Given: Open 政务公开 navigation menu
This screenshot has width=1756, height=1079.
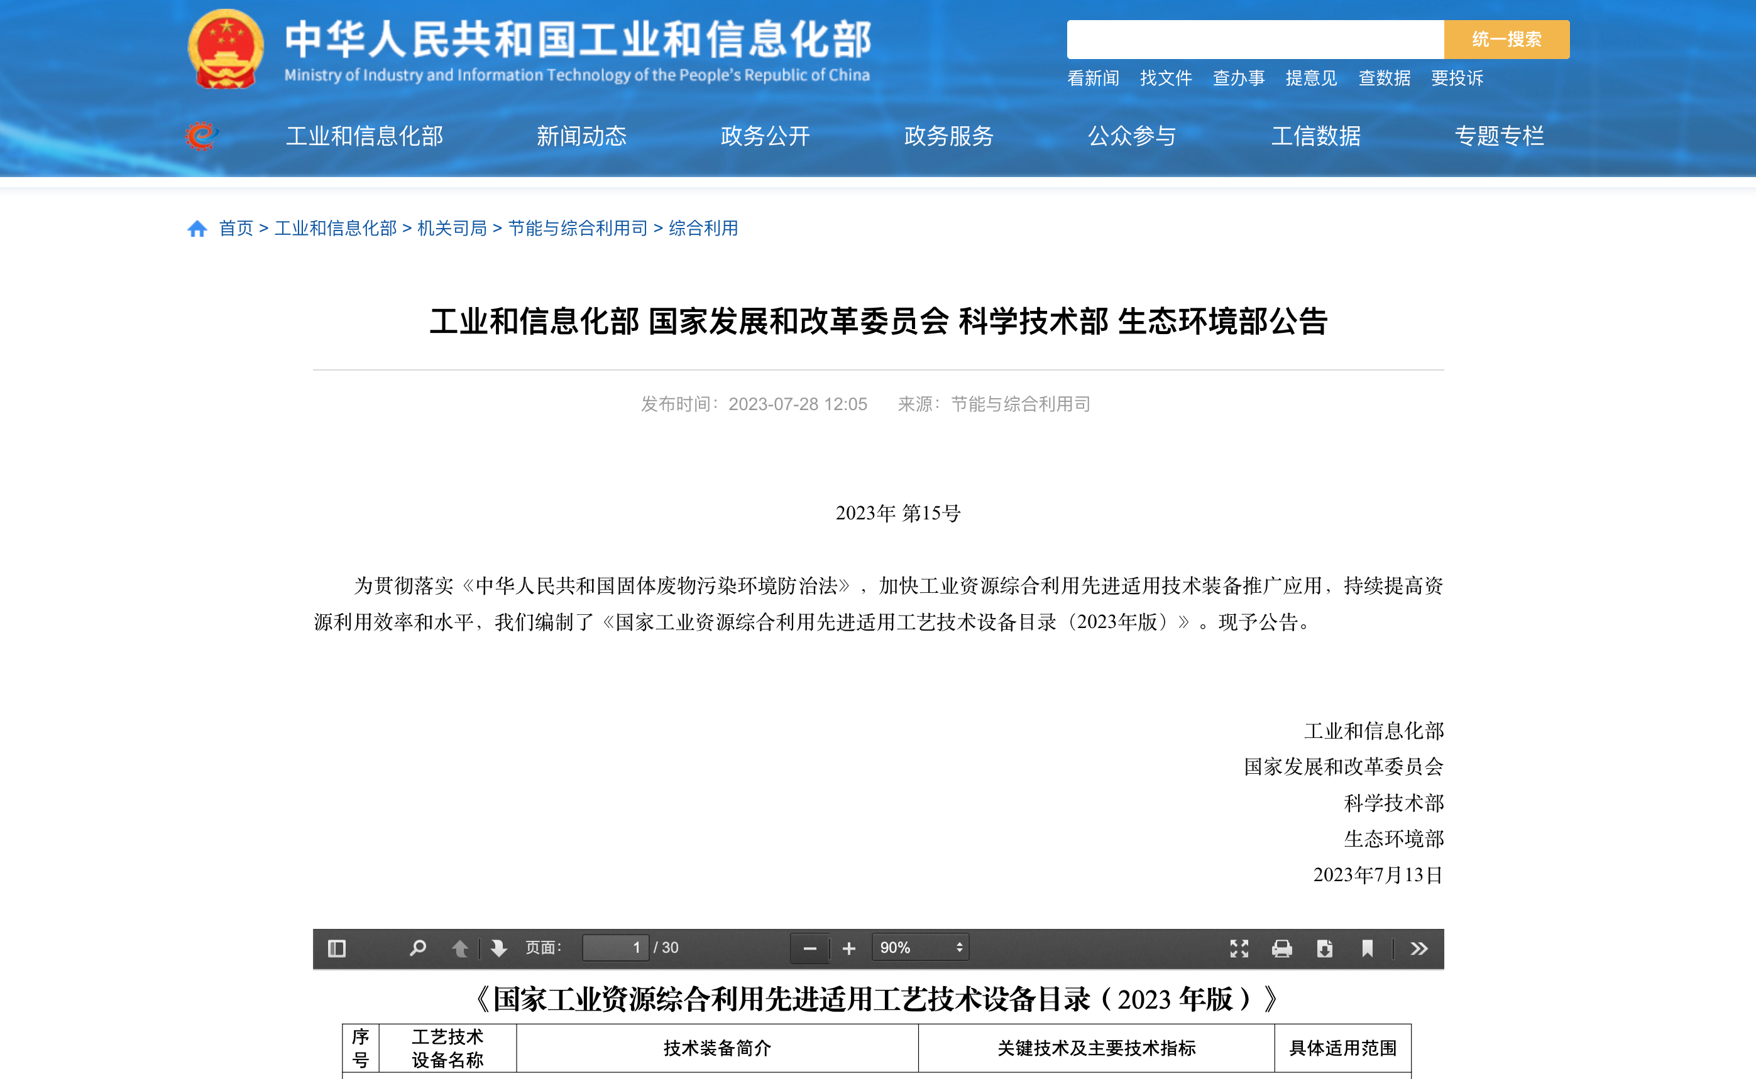Looking at the screenshot, I should pos(765,136).
